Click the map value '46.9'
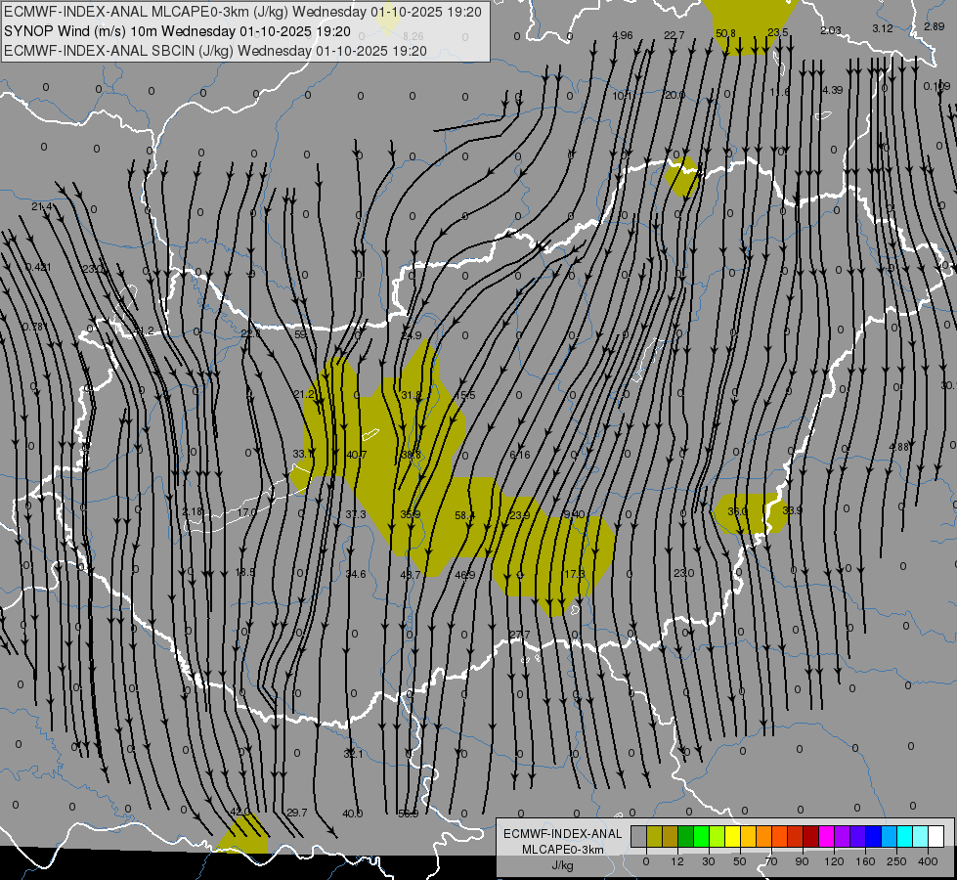957x880 pixels. click(465, 575)
